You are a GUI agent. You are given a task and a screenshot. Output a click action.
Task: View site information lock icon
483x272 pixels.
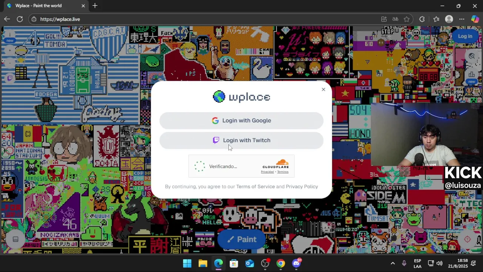click(x=34, y=19)
